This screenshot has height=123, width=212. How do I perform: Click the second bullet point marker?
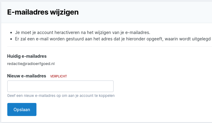click(11, 39)
